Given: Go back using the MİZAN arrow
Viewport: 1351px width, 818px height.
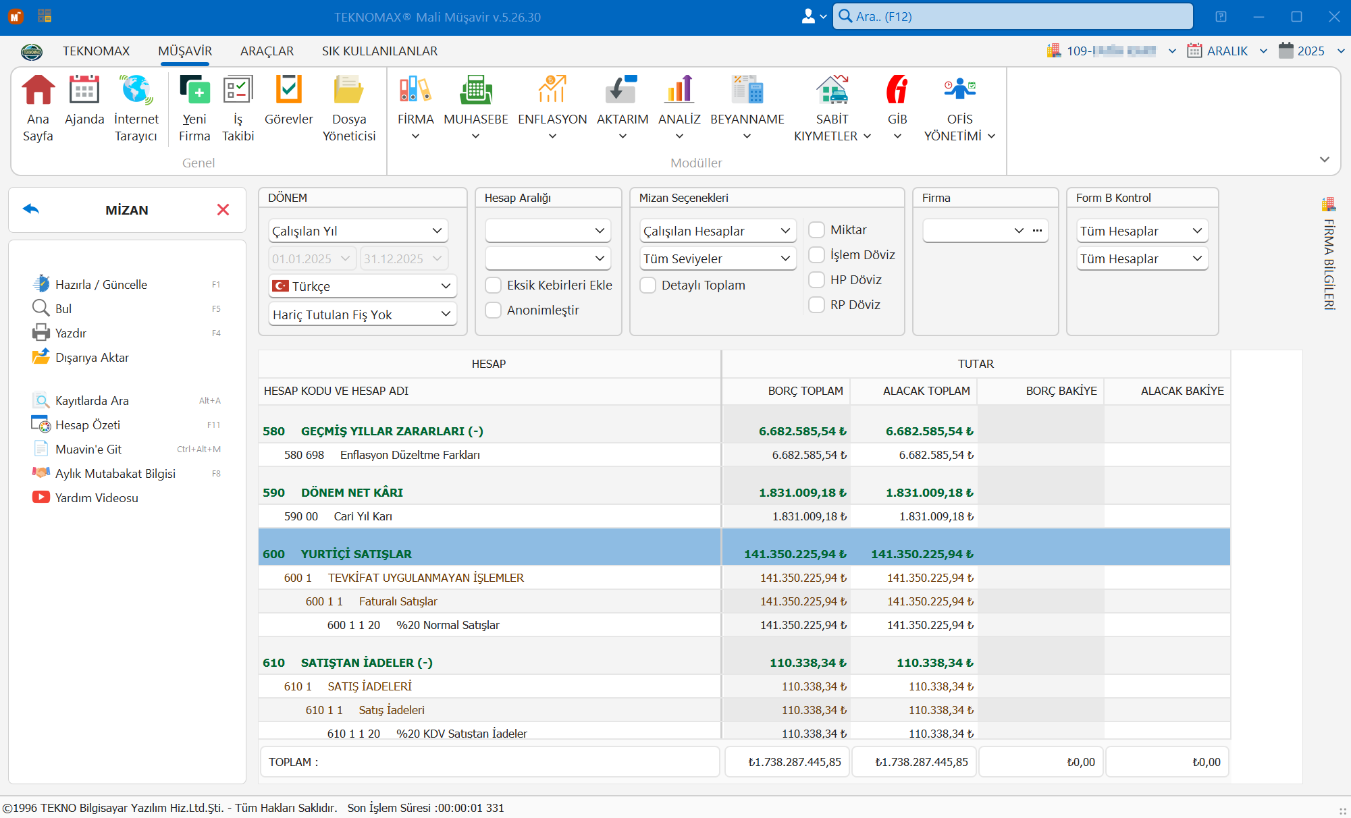Looking at the screenshot, I should coord(31,209).
